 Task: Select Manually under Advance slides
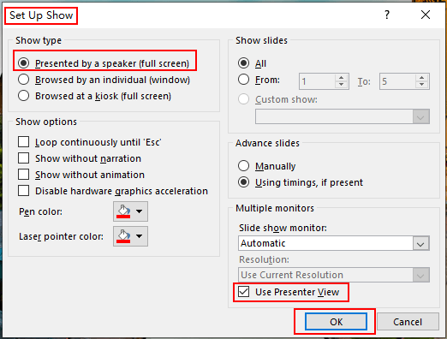tap(243, 166)
